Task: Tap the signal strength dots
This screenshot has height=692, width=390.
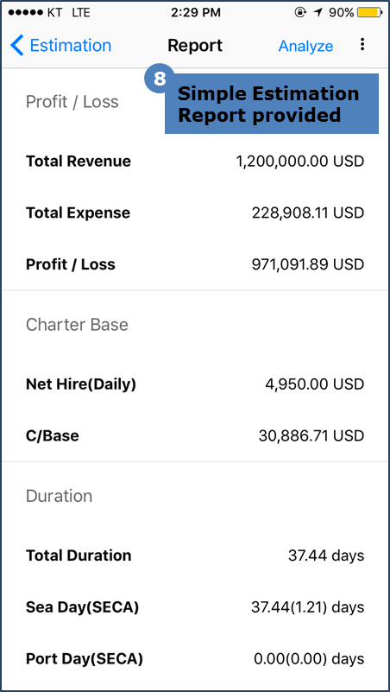Action: [x=26, y=13]
